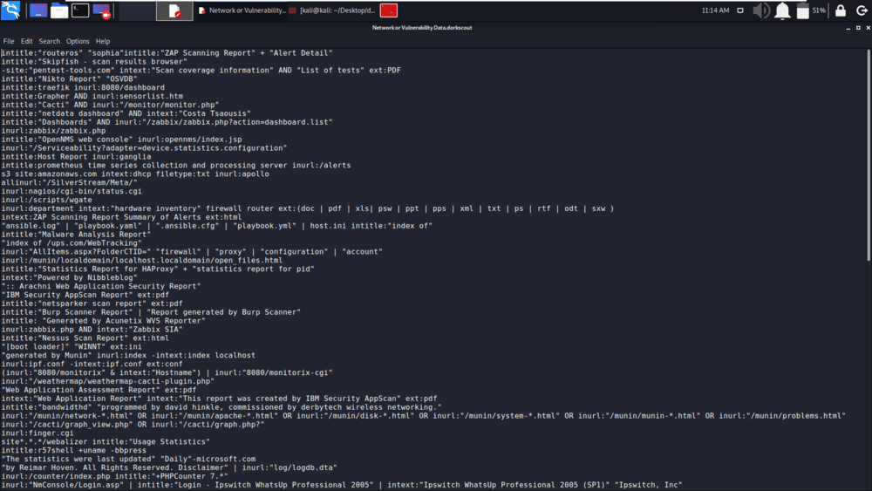872x491 pixels.
Task: Open the Kali Linux applications menu
Action: pyautogui.click(x=10, y=10)
